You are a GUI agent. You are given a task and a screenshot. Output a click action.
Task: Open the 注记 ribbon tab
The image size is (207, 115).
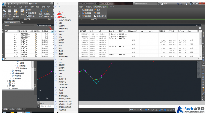point(21,7)
